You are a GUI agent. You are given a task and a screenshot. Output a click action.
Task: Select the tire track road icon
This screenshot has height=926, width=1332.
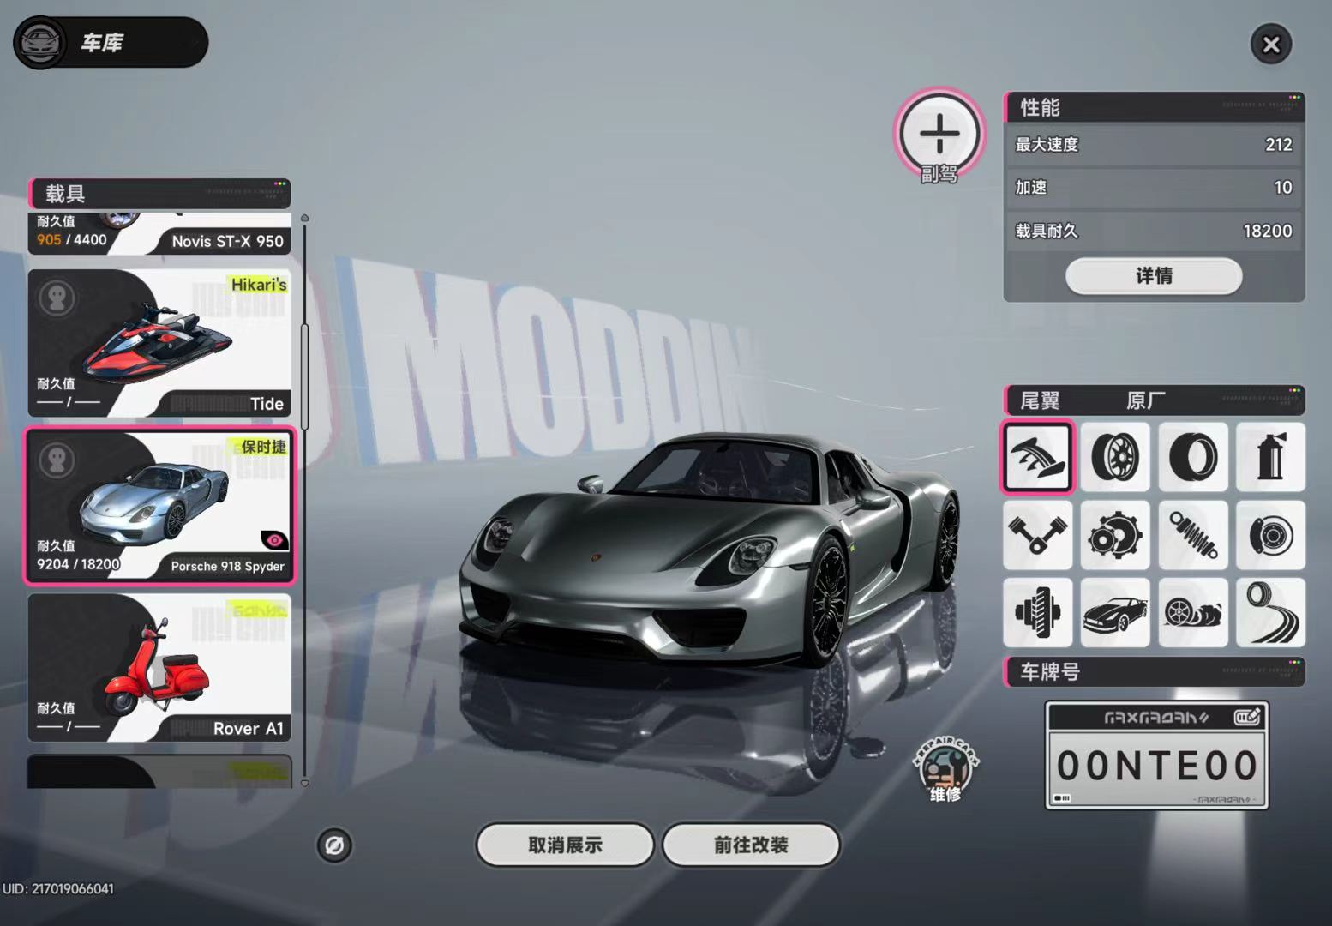1271,612
